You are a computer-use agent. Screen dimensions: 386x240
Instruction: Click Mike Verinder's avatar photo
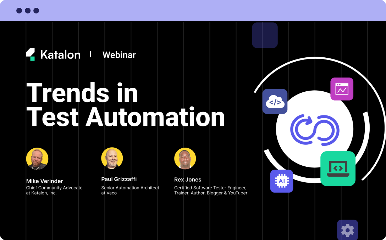(37, 159)
